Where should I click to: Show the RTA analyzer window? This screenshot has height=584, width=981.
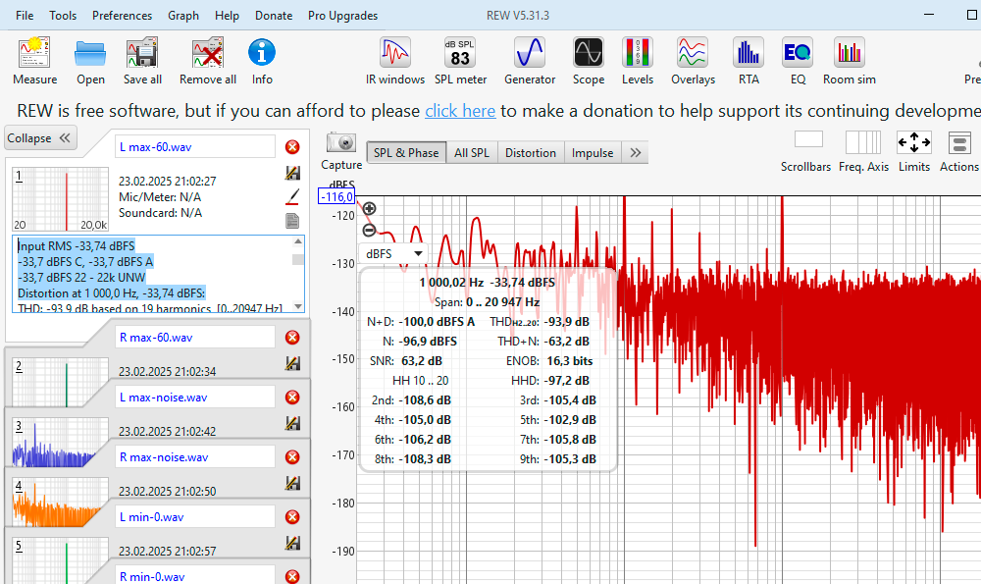pyautogui.click(x=749, y=61)
